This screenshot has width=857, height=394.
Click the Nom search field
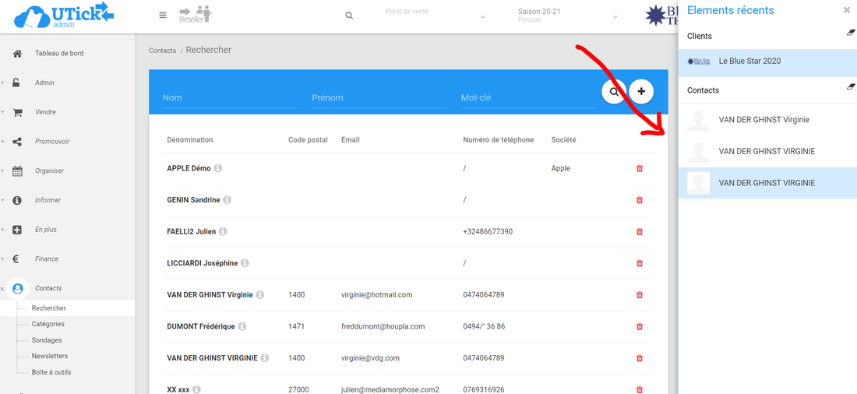pos(230,98)
